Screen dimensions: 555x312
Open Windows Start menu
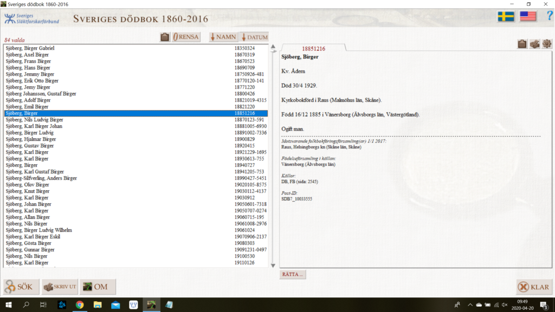click(9, 304)
